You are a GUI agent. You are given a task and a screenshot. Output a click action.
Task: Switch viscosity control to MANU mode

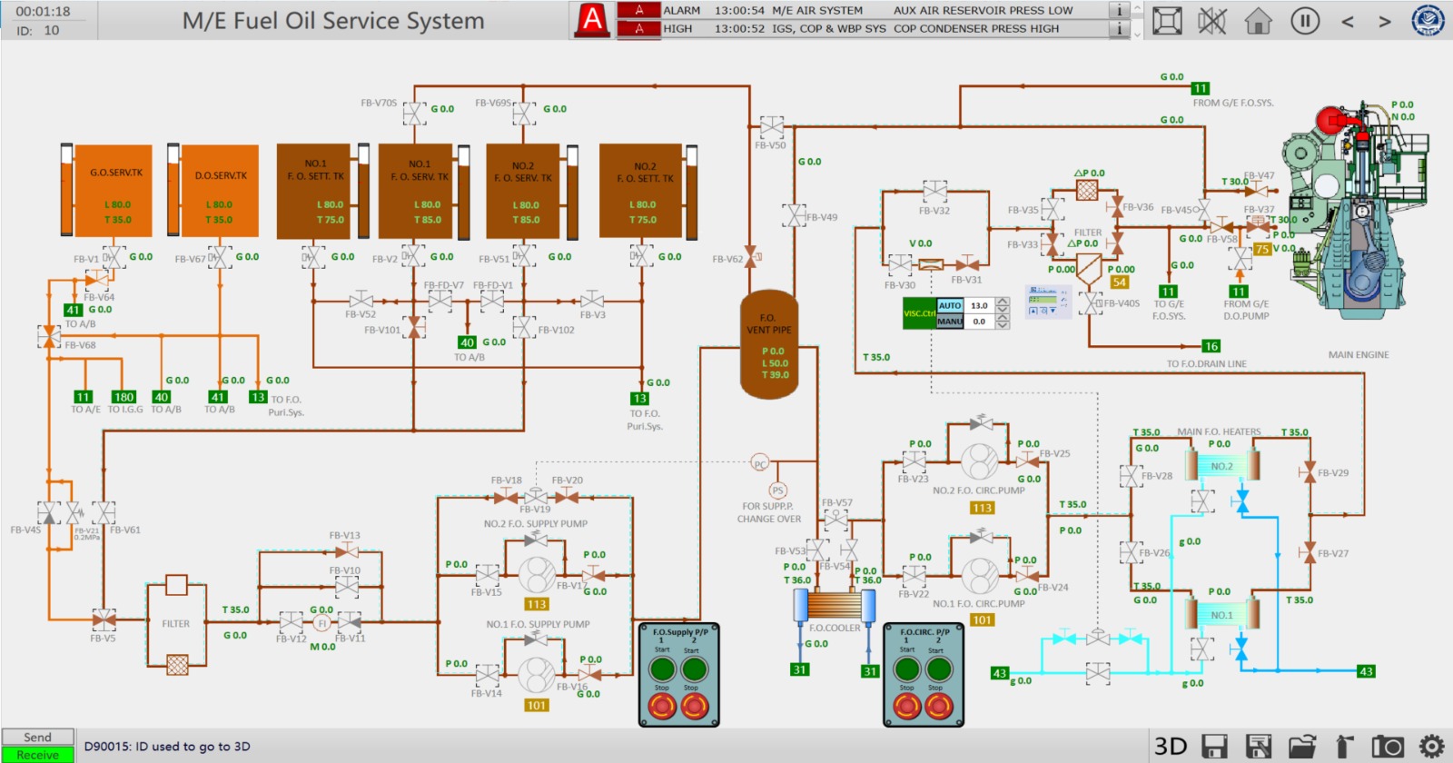tap(950, 322)
